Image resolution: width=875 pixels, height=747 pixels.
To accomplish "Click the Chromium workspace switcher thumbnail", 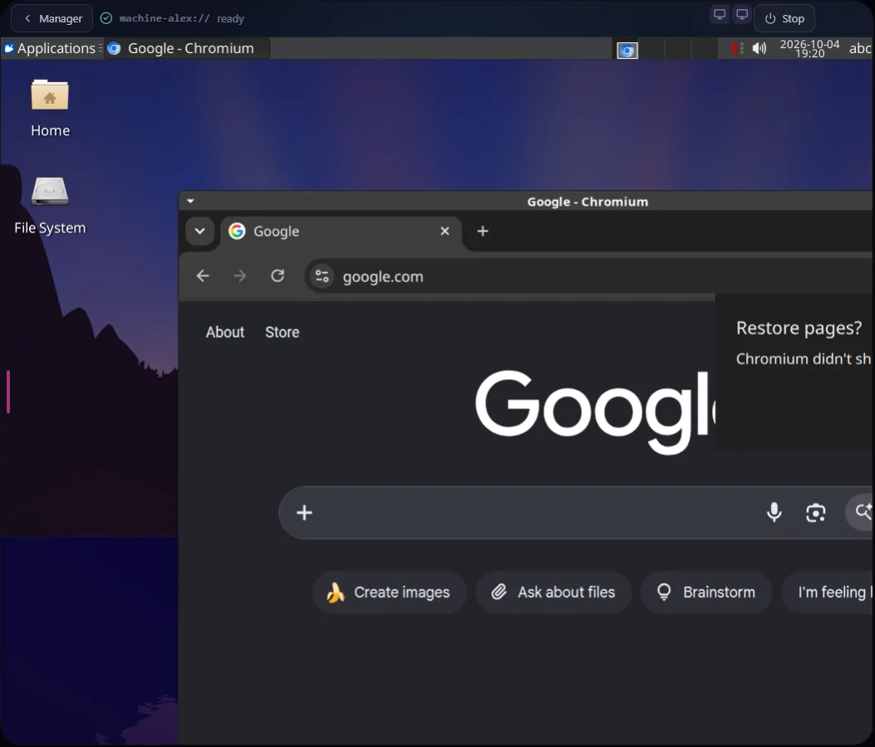I will (627, 50).
